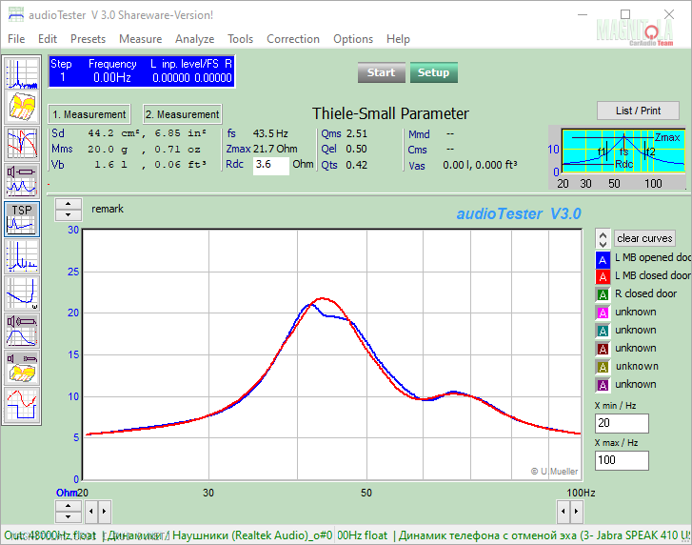This screenshot has width=692, height=545.
Task: Open the Edit menu
Action: tap(48, 39)
